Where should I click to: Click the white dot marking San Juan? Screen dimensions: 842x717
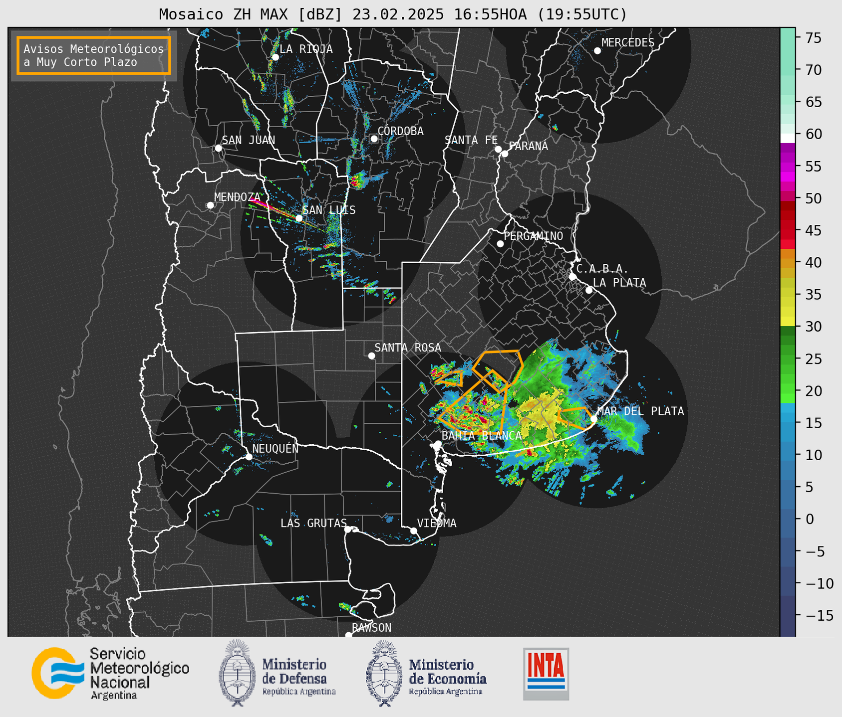click(218, 148)
